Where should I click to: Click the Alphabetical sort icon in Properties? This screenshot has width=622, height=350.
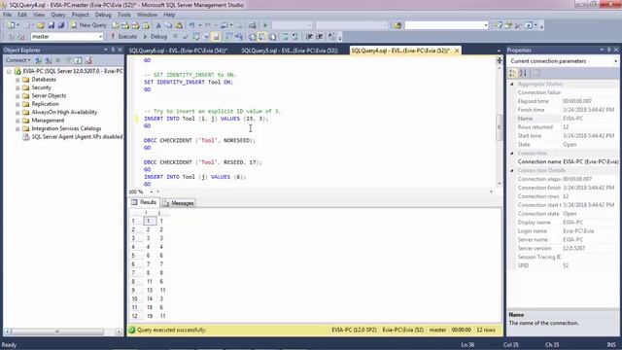click(523, 73)
